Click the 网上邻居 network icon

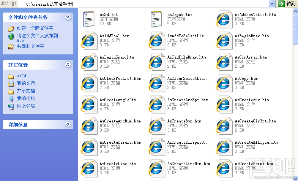click(11, 106)
